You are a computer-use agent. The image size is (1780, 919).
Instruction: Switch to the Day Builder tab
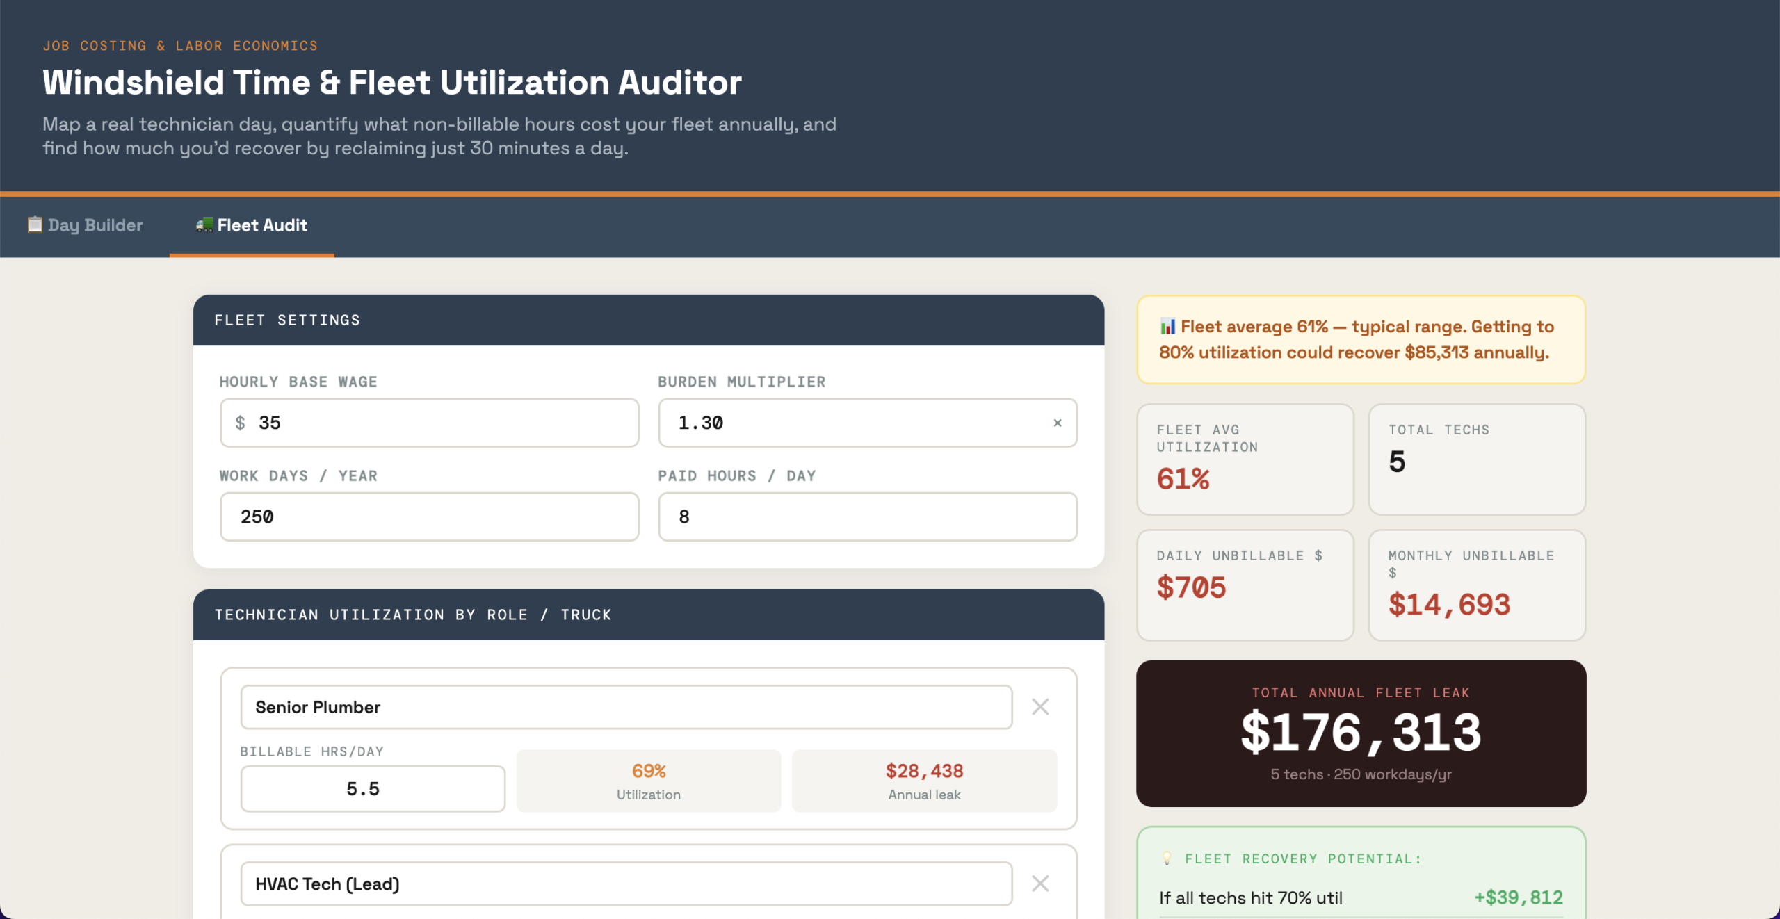point(85,225)
